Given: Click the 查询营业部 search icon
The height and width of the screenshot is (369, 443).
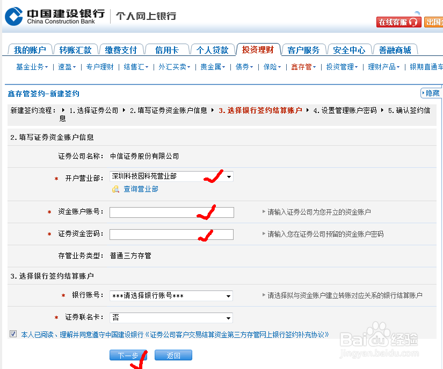Looking at the screenshot, I should 115,189.
